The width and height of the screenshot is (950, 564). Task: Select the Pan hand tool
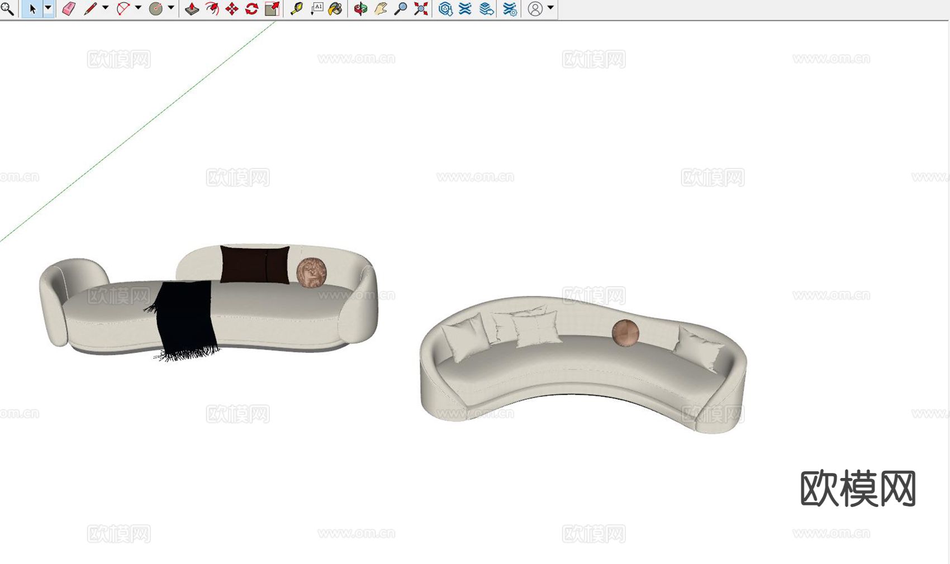coord(381,8)
